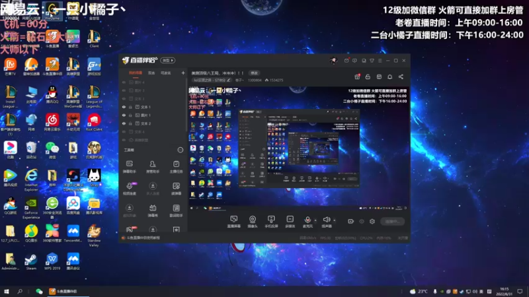Click the preview eye icon in the bottom bar

[x=362, y=221]
